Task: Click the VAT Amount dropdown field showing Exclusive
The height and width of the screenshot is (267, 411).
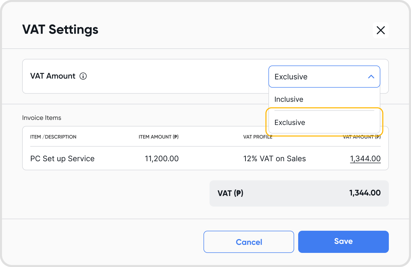Action: click(316, 77)
